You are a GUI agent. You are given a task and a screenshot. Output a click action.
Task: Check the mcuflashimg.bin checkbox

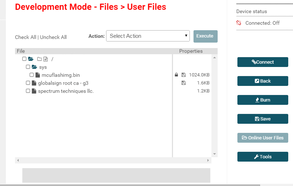[x=32, y=75]
